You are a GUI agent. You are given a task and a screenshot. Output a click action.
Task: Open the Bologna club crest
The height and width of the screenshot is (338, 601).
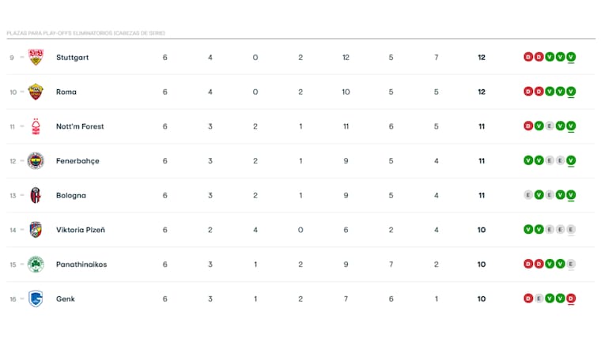pos(36,195)
